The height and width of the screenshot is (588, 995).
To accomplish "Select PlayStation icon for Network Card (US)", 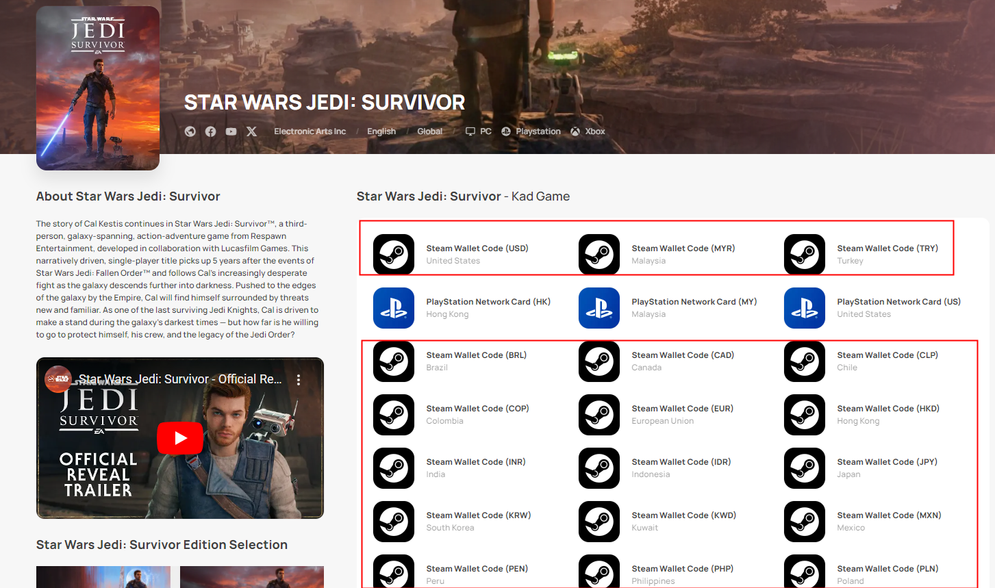I will 805,308.
